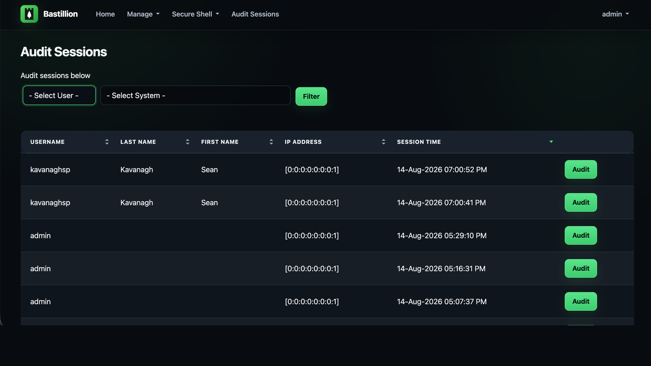This screenshot has height=366, width=651.
Task: Open Audit Sessions in navbar
Action: coord(255,14)
